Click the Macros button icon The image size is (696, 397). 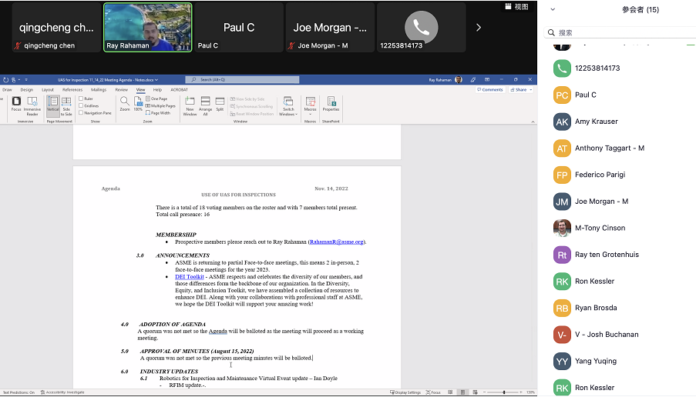(x=311, y=101)
